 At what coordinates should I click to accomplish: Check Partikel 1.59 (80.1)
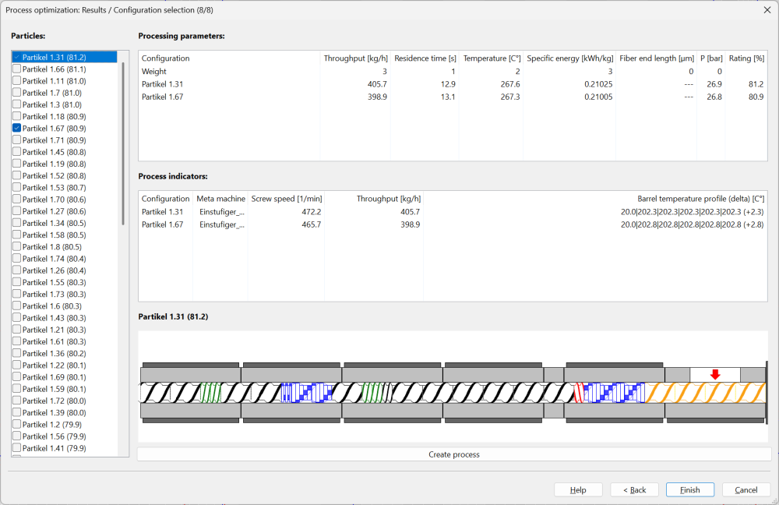point(17,389)
